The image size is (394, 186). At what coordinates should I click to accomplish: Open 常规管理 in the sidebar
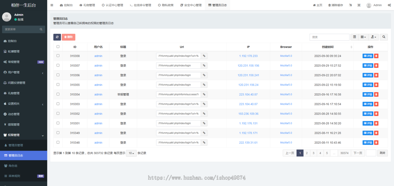point(24,62)
